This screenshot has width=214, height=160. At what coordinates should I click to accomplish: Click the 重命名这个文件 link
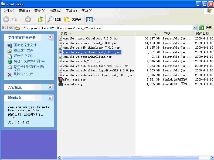[25, 45]
